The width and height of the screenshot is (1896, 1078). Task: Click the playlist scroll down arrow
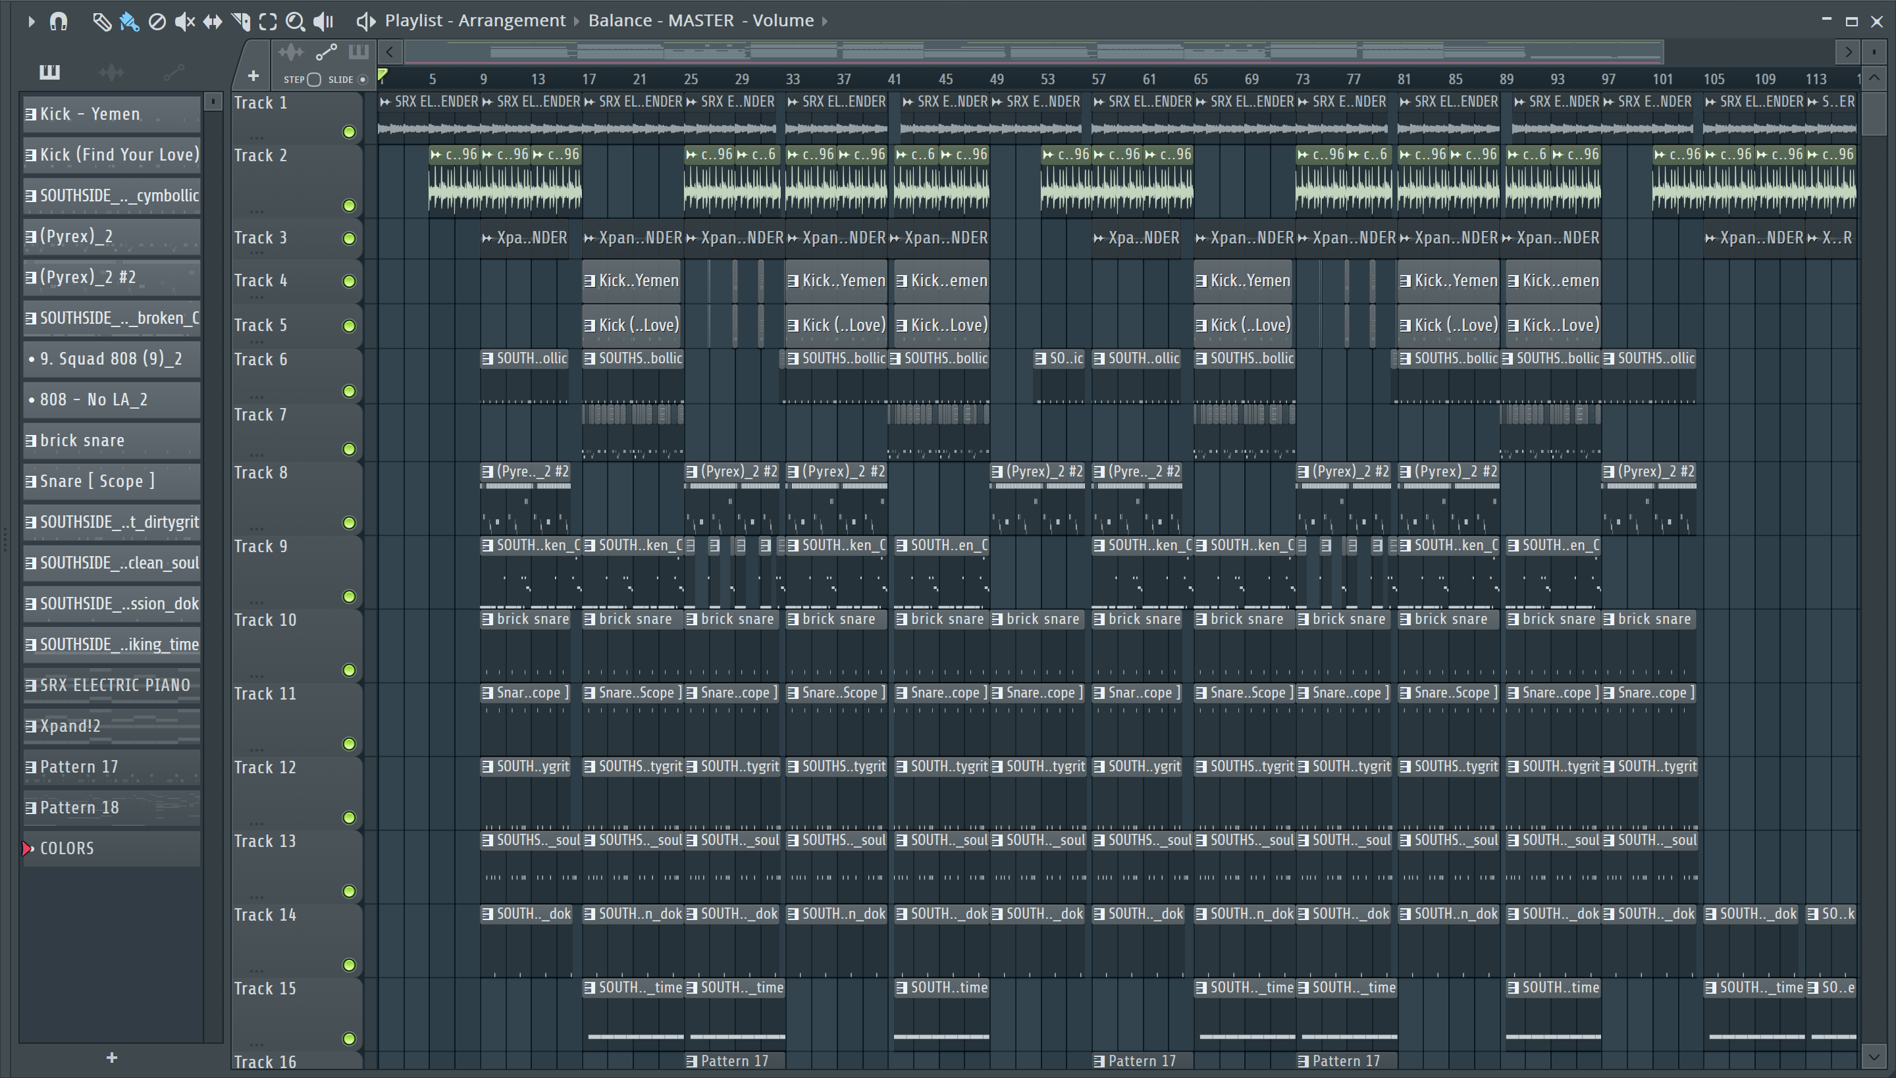(x=1874, y=1056)
